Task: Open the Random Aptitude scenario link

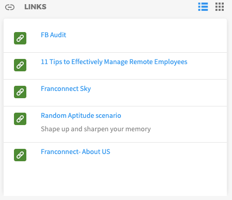Action: point(81,116)
